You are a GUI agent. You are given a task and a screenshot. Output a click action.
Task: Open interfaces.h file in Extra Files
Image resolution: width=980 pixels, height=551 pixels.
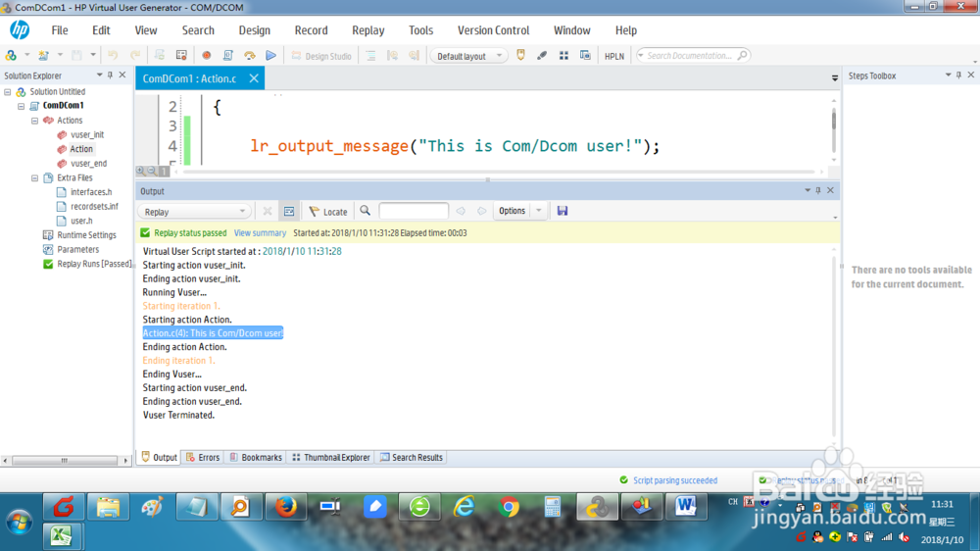(x=90, y=192)
